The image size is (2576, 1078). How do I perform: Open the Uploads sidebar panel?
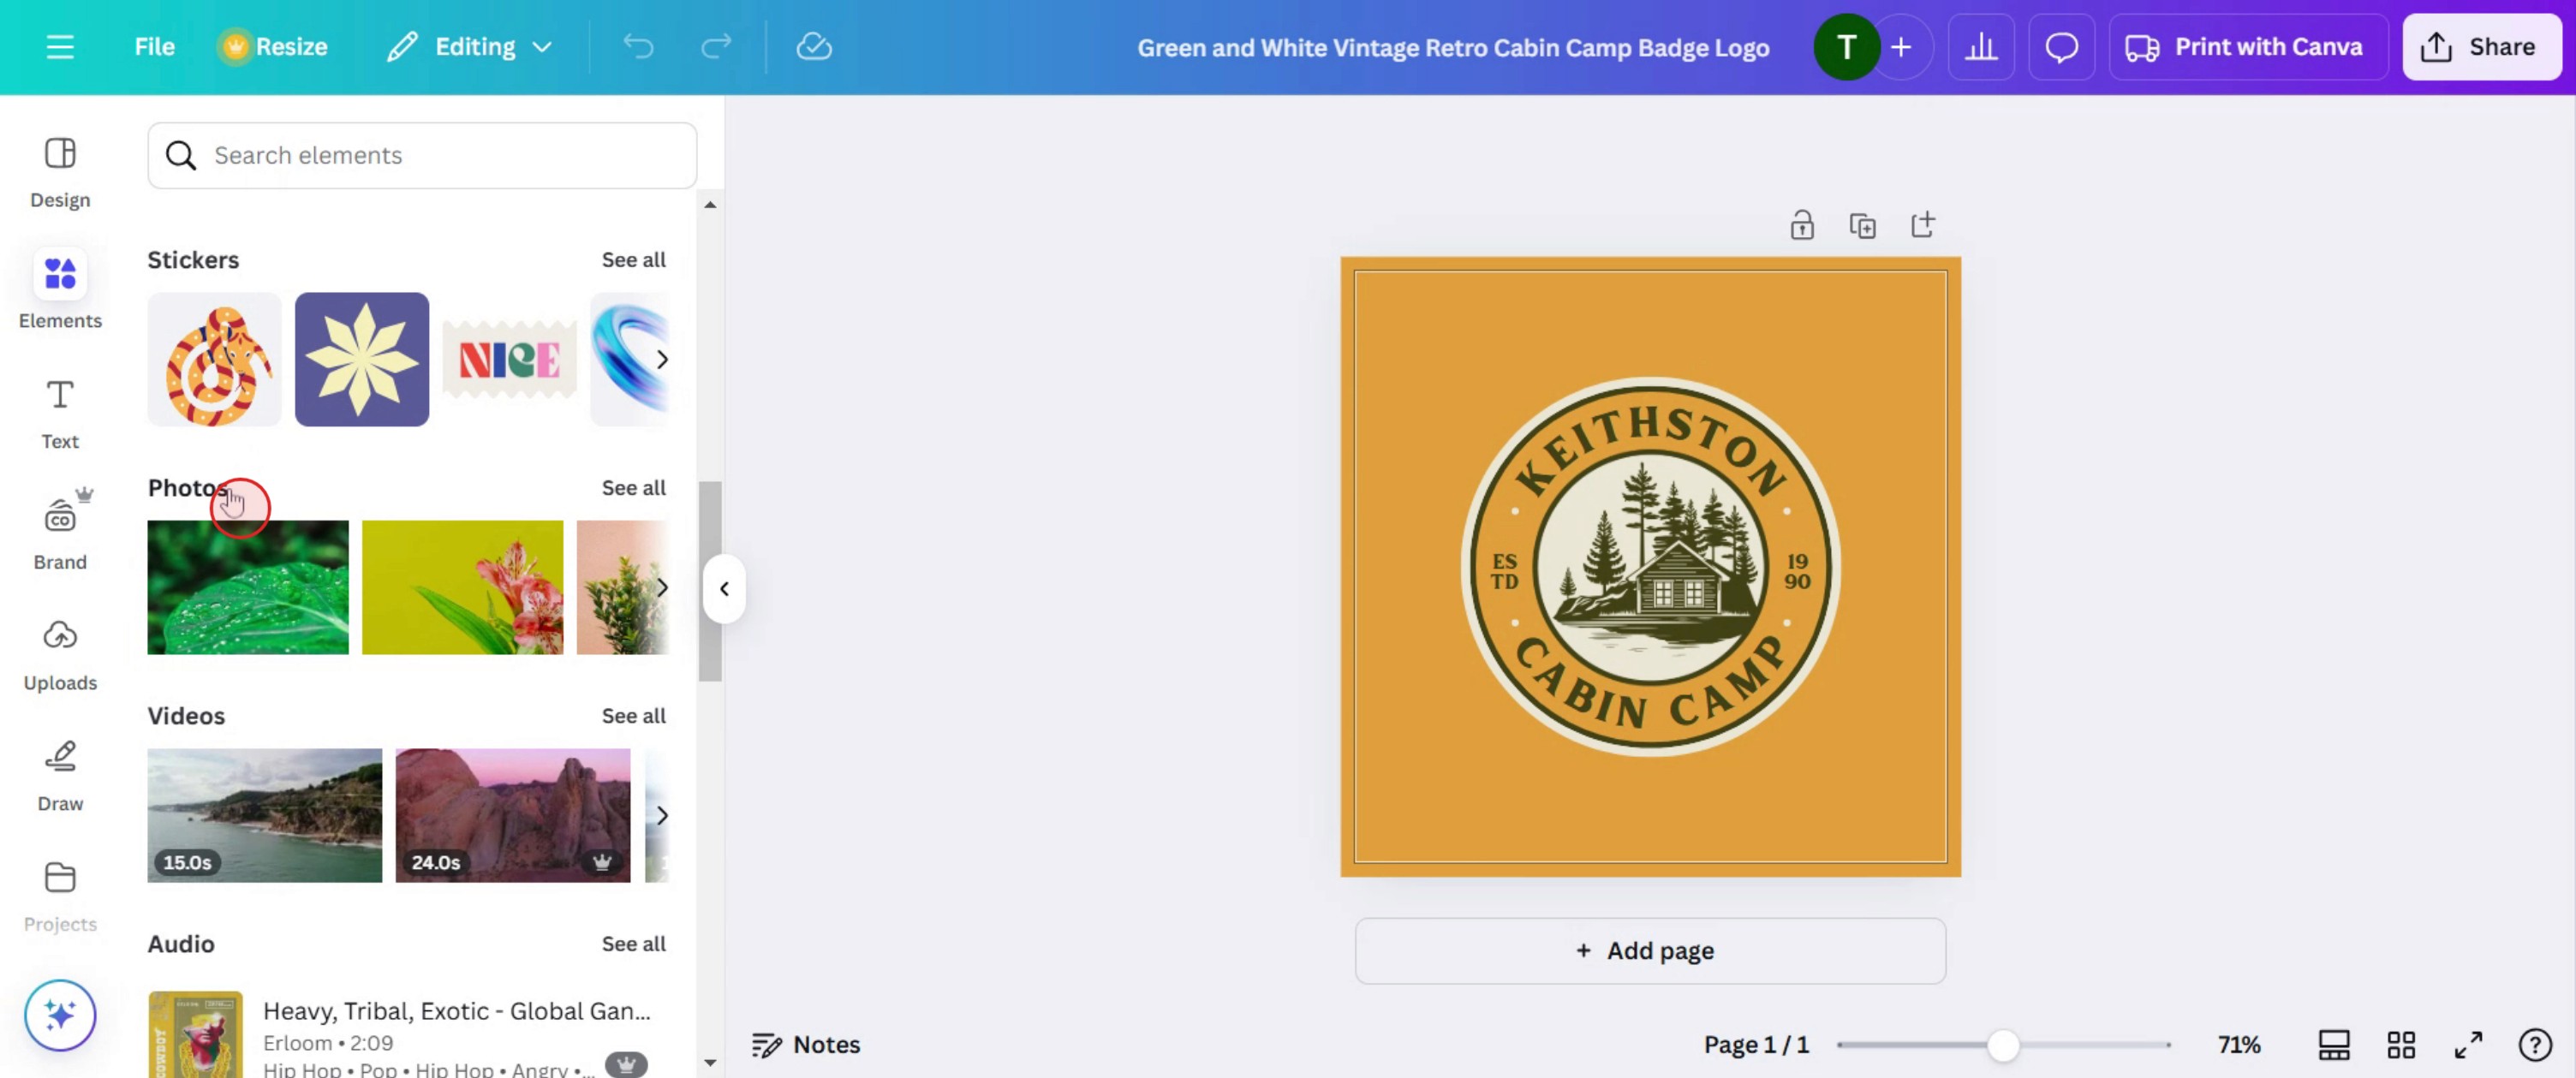click(x=60, y=655)
